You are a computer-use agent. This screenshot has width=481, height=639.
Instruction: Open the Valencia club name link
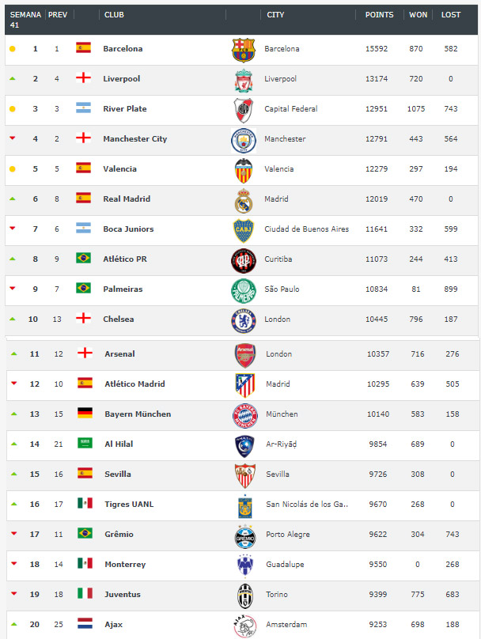coord(119,168)
